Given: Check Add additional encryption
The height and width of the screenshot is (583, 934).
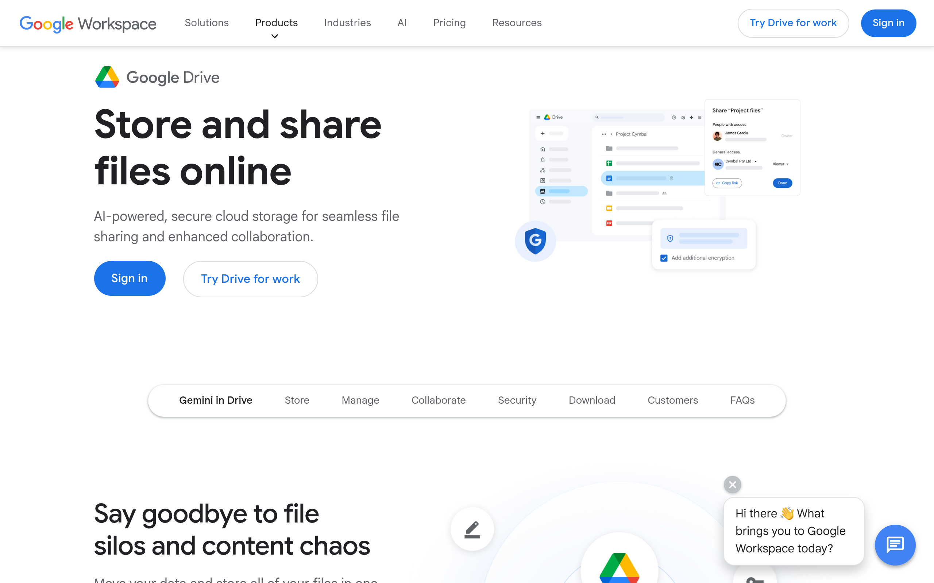Looking at the screenshot, I should point(664,258).
